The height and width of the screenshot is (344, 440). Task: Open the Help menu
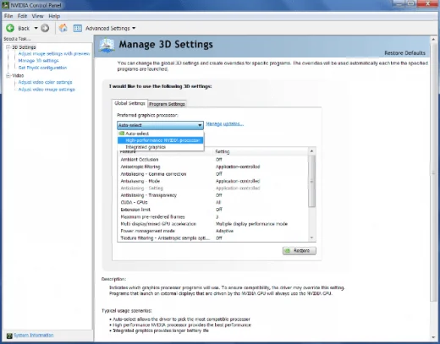(x=54, y=16)
